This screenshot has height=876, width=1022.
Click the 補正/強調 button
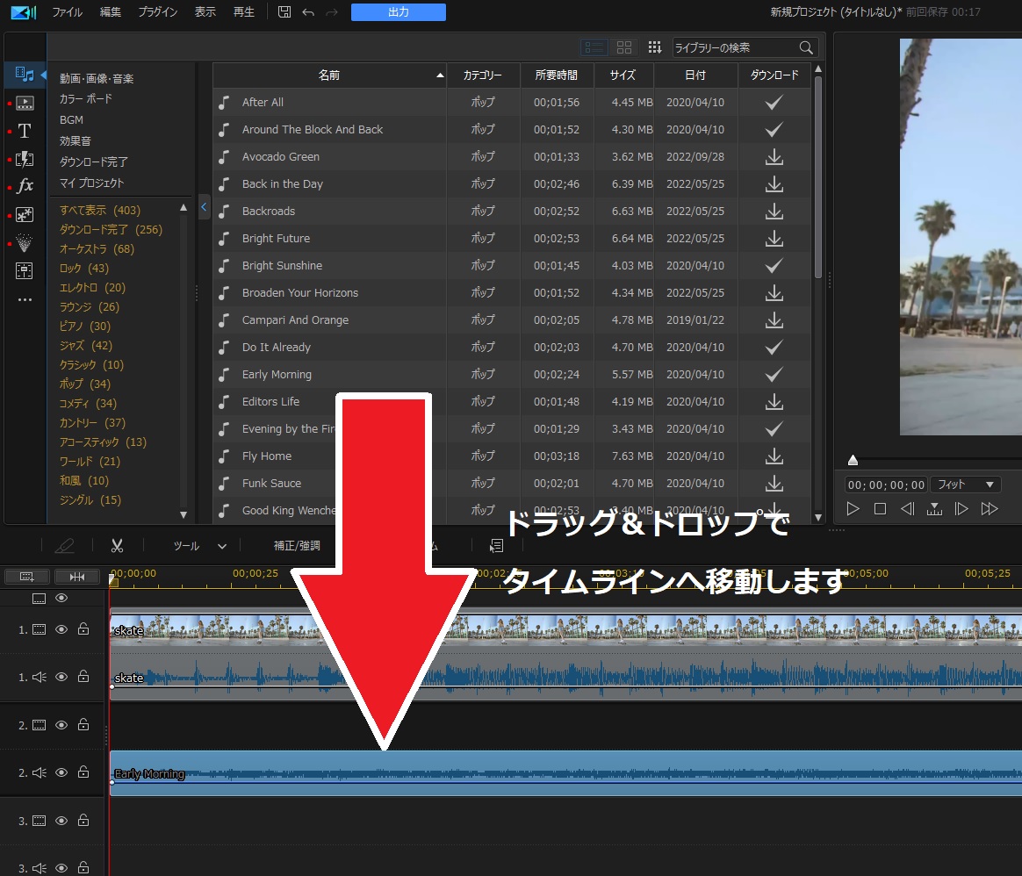(297, 545)
